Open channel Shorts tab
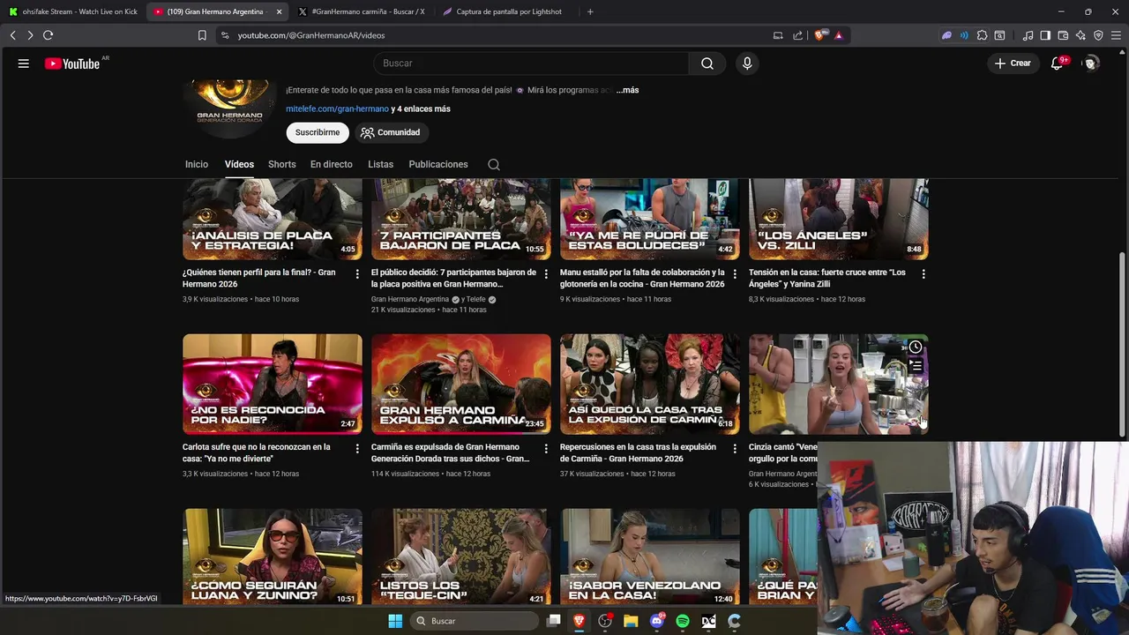This screenshot has width=1129, height=635. coord(282,165)
